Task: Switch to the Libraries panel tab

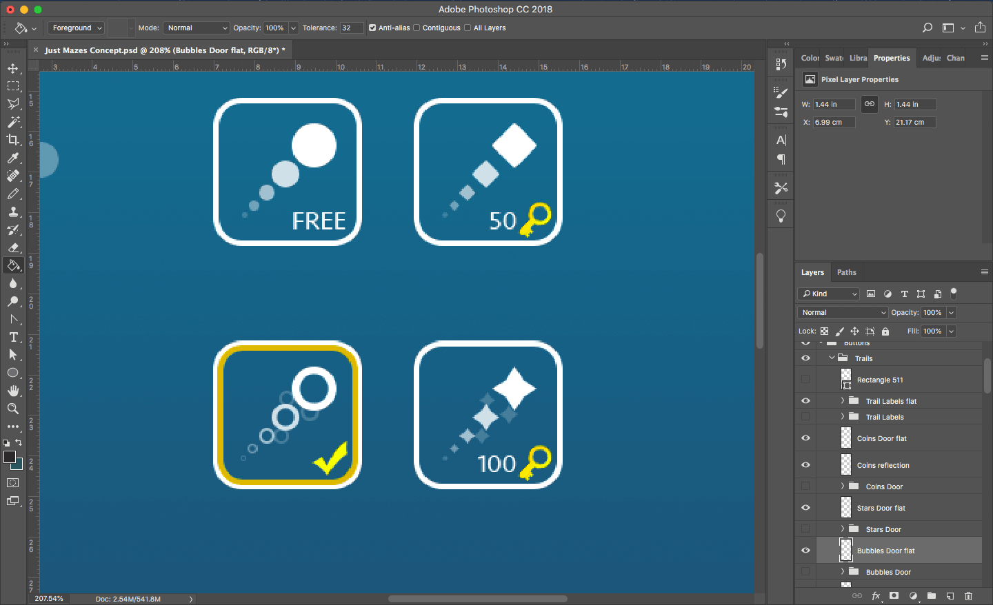Action: click(858, 58)
